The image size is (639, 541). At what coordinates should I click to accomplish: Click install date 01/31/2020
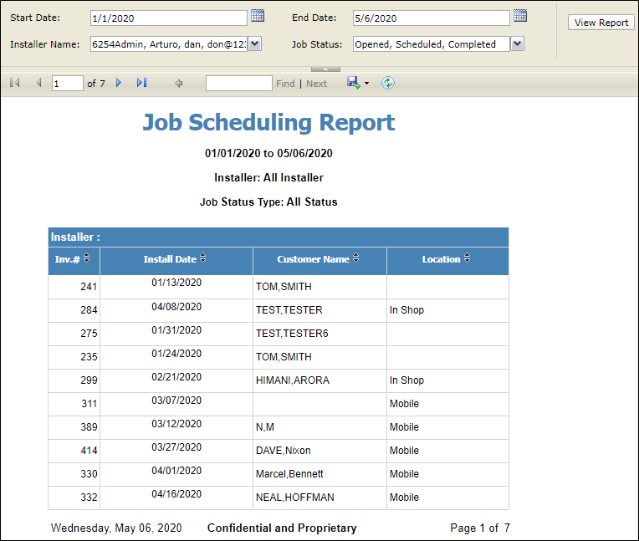[176, 330]
